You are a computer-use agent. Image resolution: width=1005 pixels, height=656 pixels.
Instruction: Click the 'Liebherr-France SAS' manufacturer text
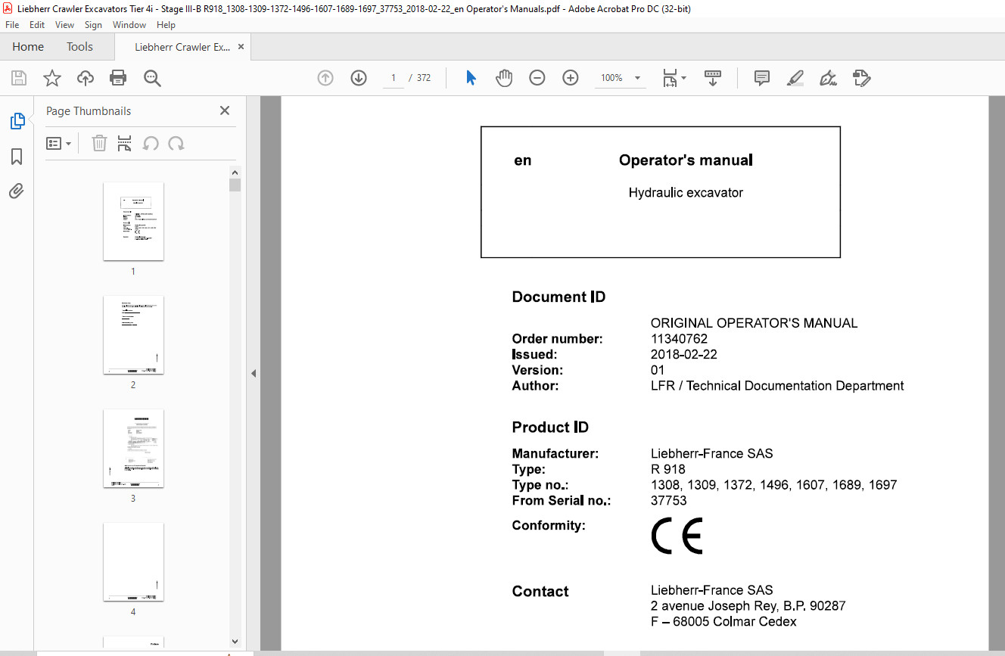tap(712, 454)
